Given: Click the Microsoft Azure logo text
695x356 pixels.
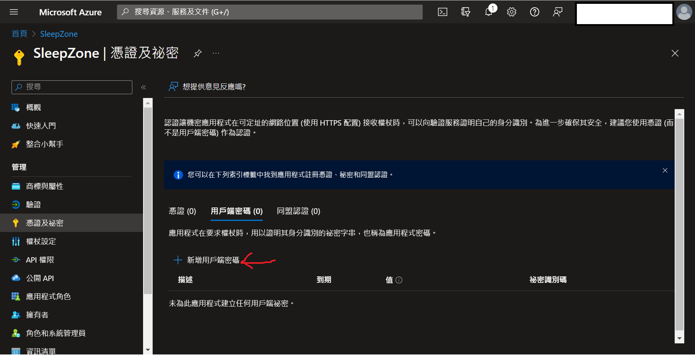Looking at the screenshot, I should click(x=71, y=12).
